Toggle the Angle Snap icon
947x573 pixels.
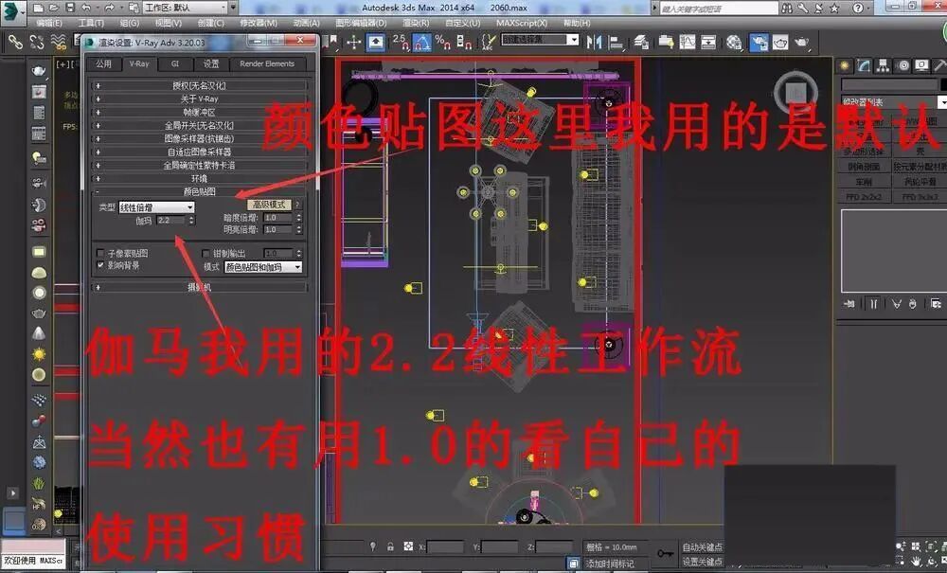coord(421,42)
